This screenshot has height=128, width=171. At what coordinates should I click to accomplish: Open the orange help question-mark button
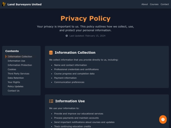(x=163, y=119)
